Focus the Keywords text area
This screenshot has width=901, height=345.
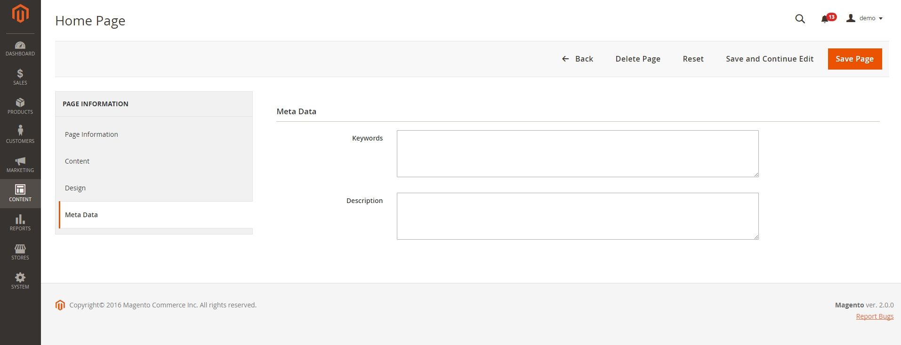point(578,154)
